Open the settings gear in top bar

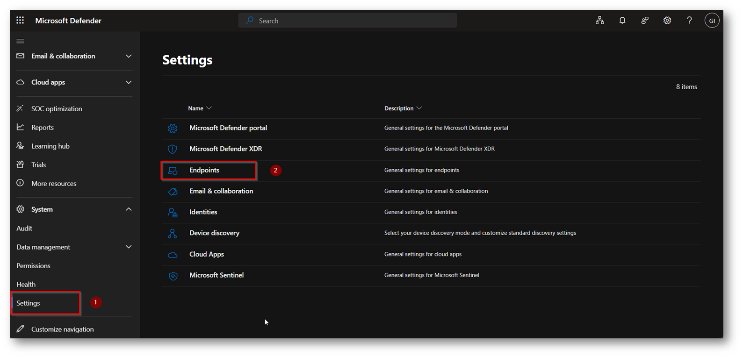[667, 21]
